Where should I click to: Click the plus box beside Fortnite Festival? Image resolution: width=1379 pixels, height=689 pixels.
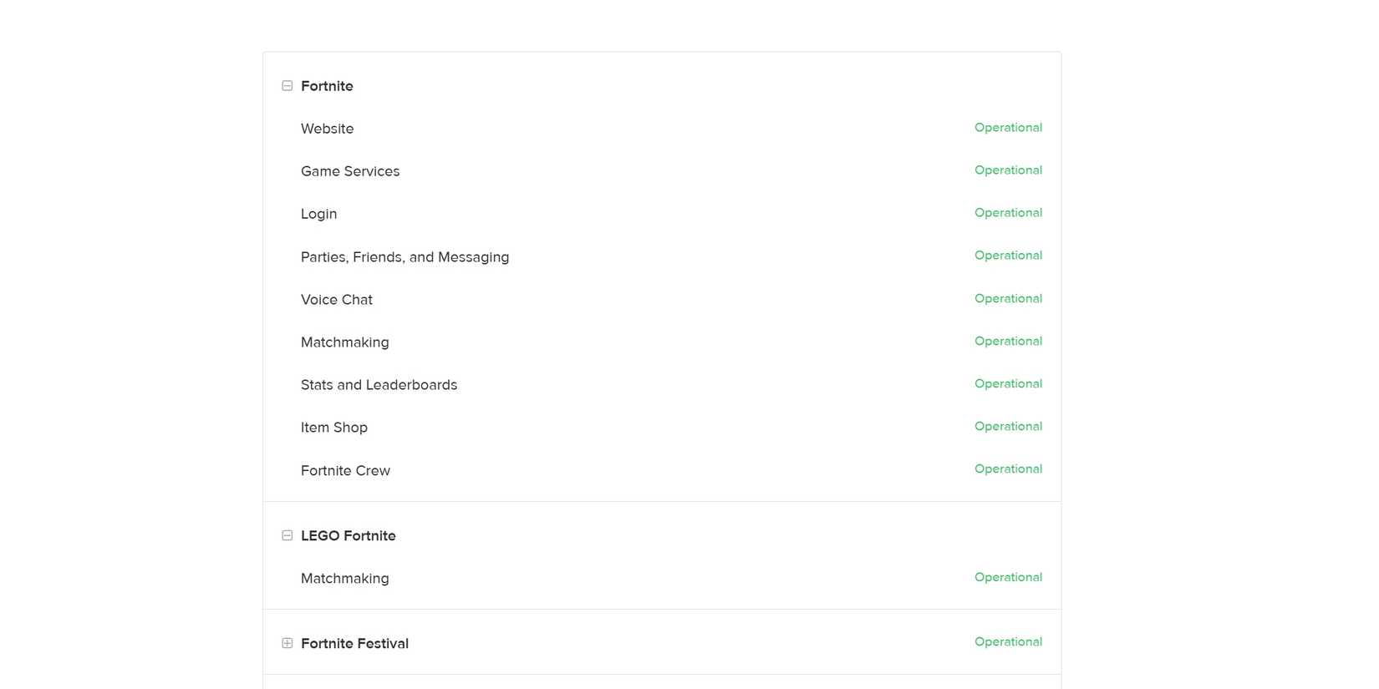tap(287, 643)
